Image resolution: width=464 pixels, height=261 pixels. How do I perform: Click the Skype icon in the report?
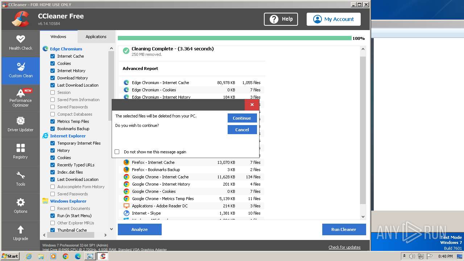pos(126,213)
